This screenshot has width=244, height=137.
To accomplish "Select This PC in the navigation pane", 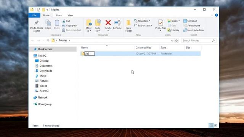I will tap(42, 56).
